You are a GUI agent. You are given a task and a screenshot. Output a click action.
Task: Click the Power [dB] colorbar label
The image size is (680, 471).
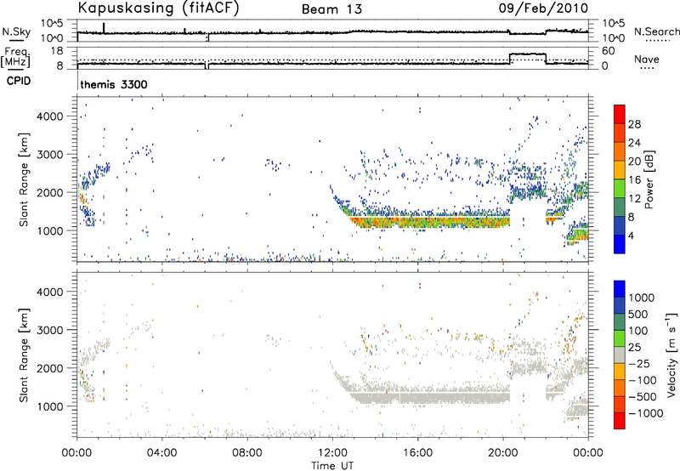649,179
